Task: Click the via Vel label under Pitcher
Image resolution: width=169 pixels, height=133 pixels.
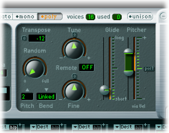Action: click(x=139, y=106)
